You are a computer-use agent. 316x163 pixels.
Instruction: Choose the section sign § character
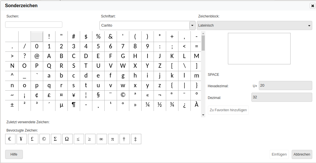click(98, 95)
